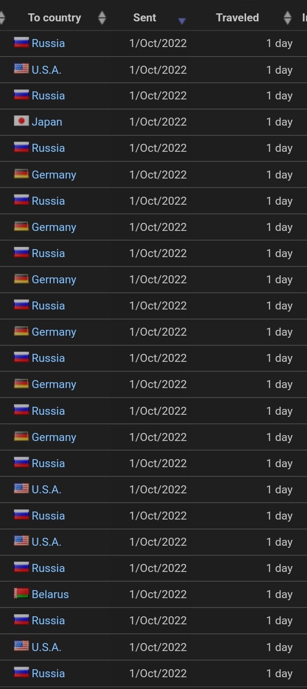Image resolution: width=307 pixels, height=689 pixels.
Task: Open the first Germany country link
Action: click(54, 174)
